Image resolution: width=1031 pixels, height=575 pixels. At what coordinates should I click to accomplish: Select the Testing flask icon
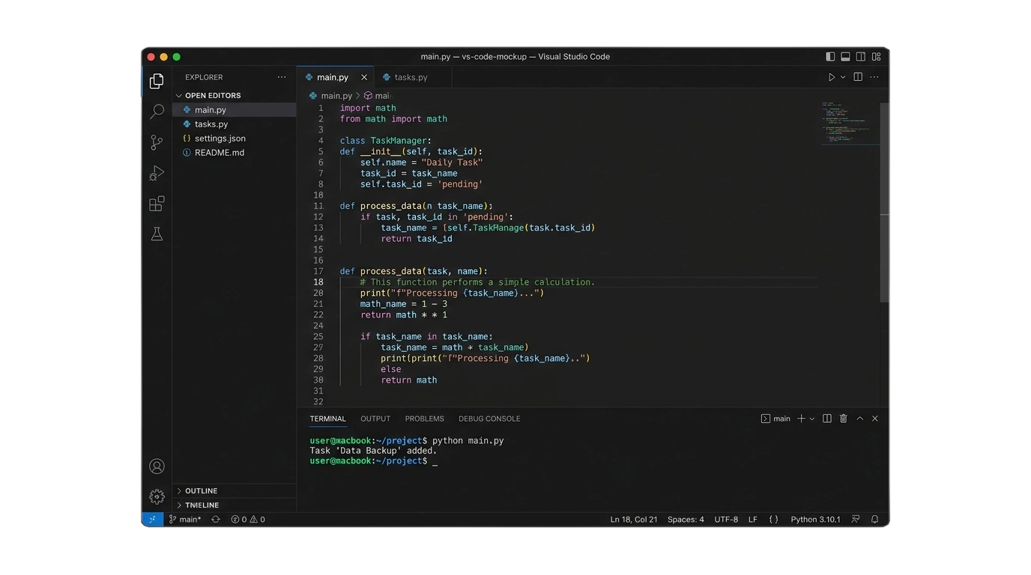(157, 234)
